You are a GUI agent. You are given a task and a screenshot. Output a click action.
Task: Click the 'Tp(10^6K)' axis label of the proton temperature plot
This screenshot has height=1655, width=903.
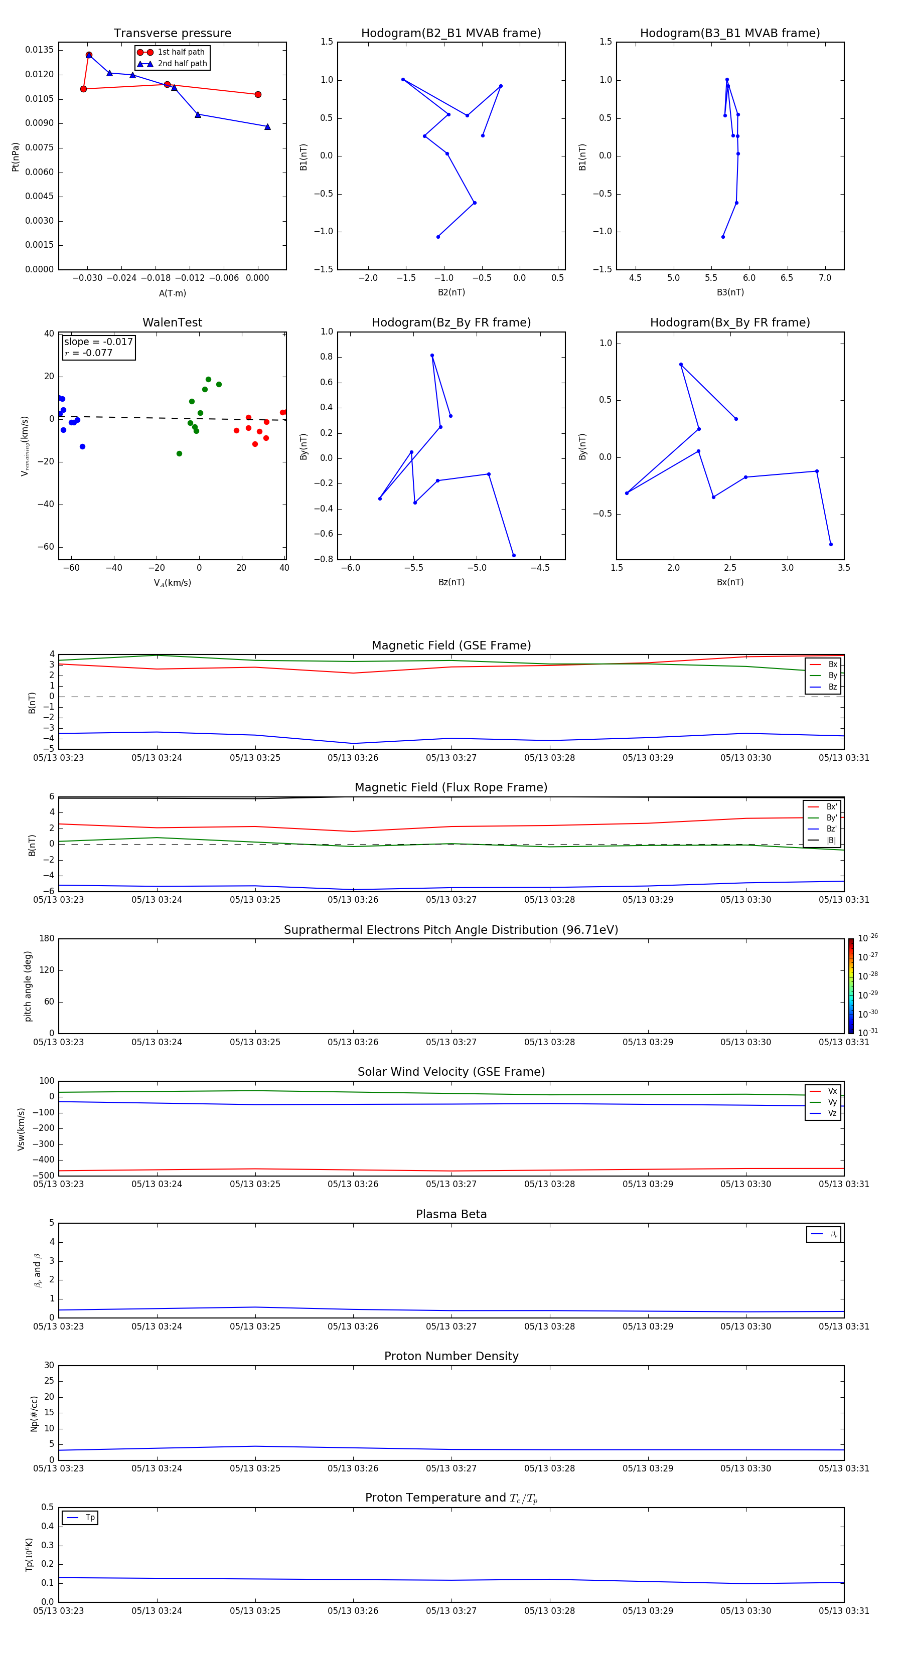point(29,1555)
